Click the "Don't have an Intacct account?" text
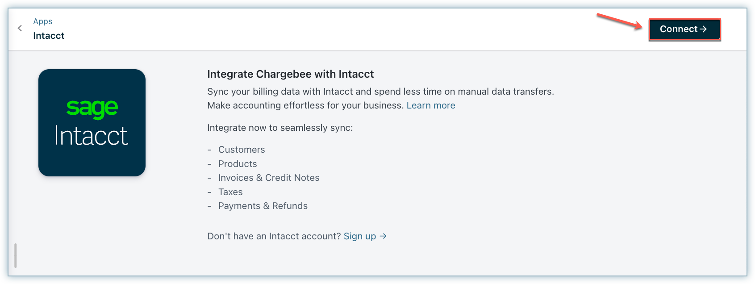The image size is (755, 284). [x=274, y=236]
